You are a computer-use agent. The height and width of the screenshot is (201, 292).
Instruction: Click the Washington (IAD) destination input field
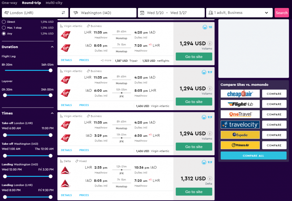[x=103, y=13]
